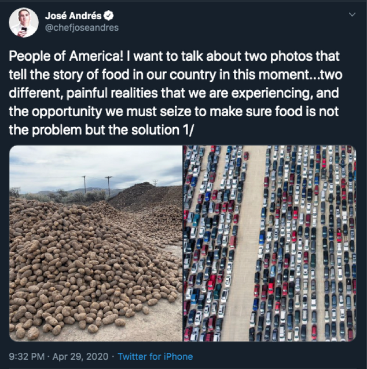Click the Twitter for iPhone source link
This screenshot has width=367, height=369.
[155, 357]
